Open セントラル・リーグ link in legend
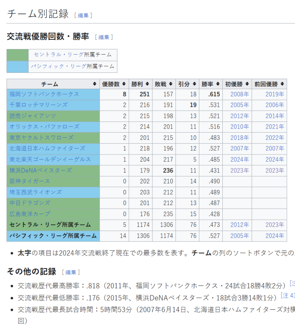 point(59,55)
